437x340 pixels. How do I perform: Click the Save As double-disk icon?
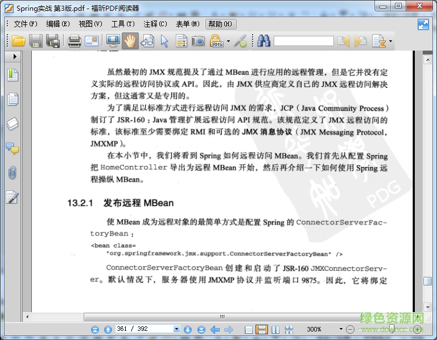(53, 41)
